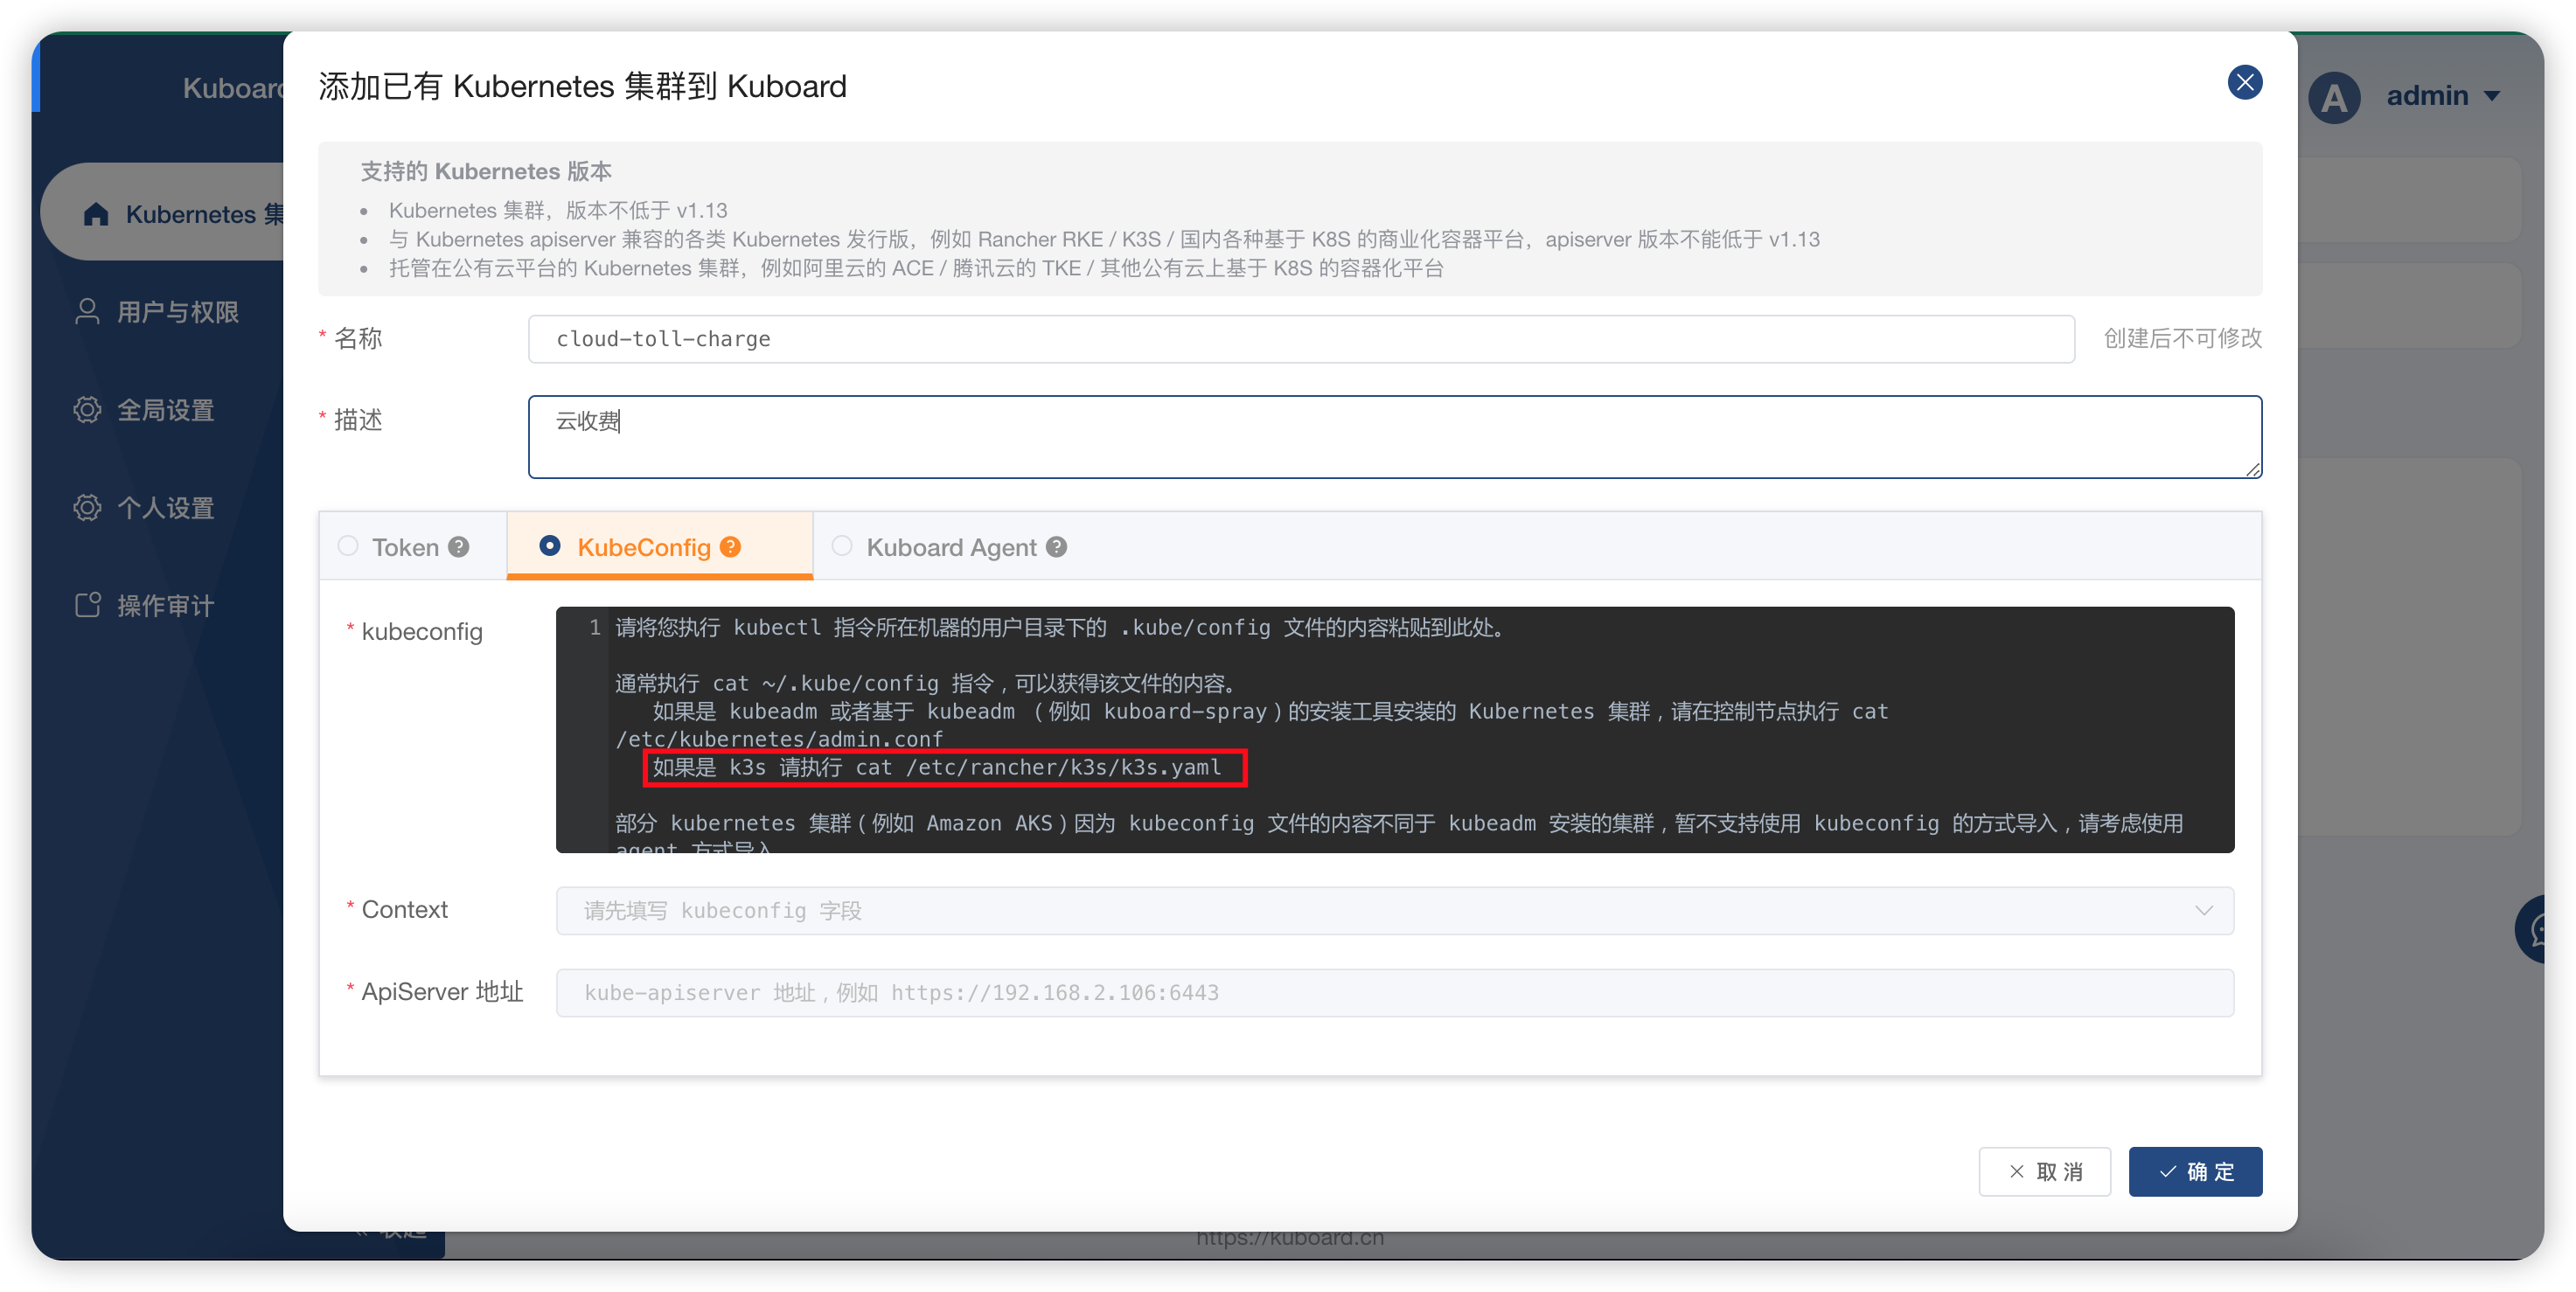Click the Kuboard Agent help question mark
This screenshot has width=2576, height=1292.
point(1055,547)
